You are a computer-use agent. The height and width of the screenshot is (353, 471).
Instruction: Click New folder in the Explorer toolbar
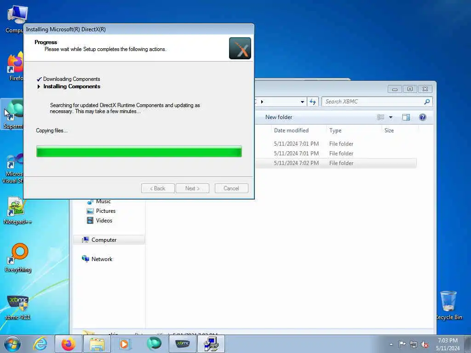click(x=278, y=117)
